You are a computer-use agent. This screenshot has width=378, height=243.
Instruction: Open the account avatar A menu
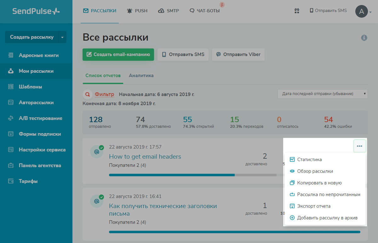coord(364,12)
